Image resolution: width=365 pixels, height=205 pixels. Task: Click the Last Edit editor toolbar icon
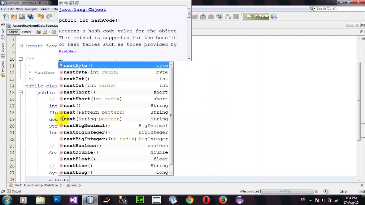coord(39,32)
